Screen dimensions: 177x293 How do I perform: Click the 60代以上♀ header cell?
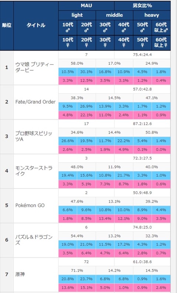pos(161,42)
